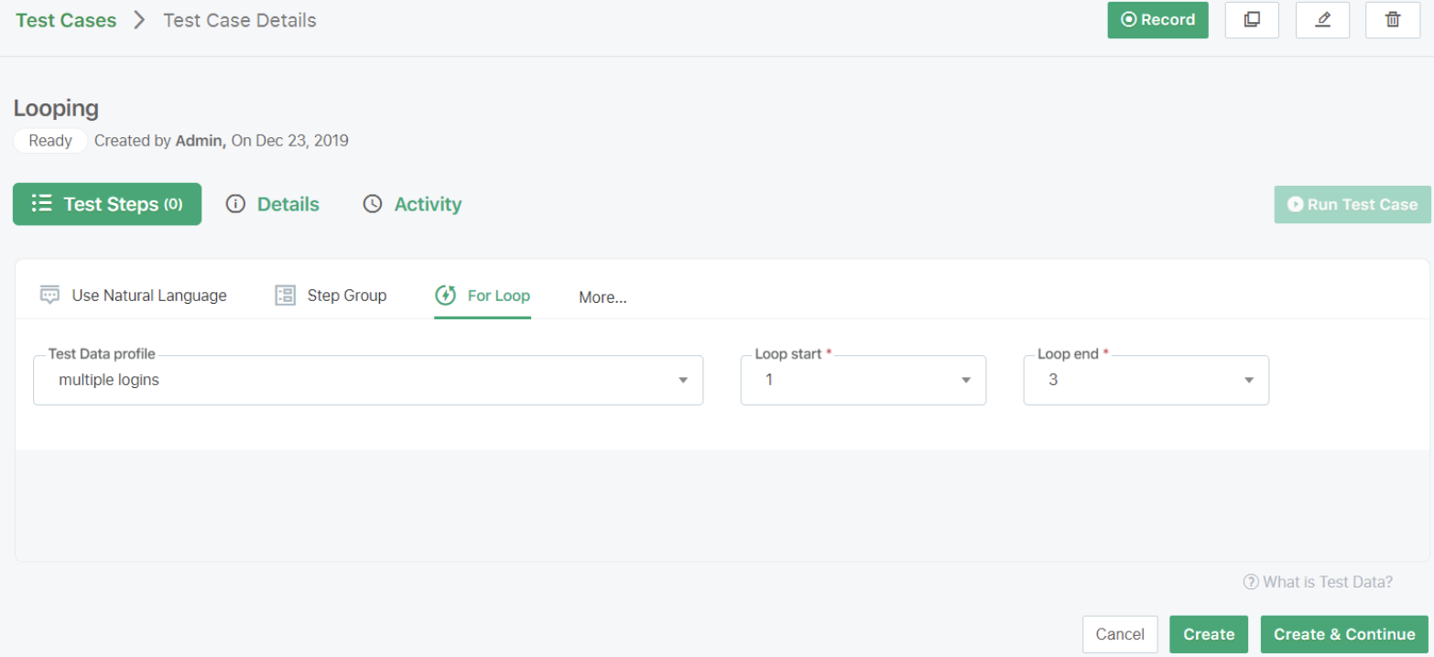The image size is (1434, 657).
Task: Click the Run Test Case button
Action: click(1353, 204)
